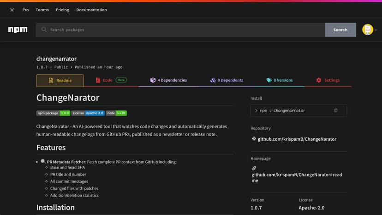Copy the npm i changenarrator install command
Viewport: 382px width, 215px height.
[336, 110]
